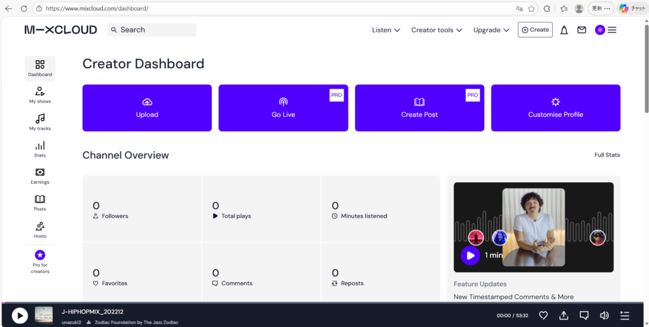Open the messages envelope icon
Viewport: 649px width, 327px height.
(581, 30)
